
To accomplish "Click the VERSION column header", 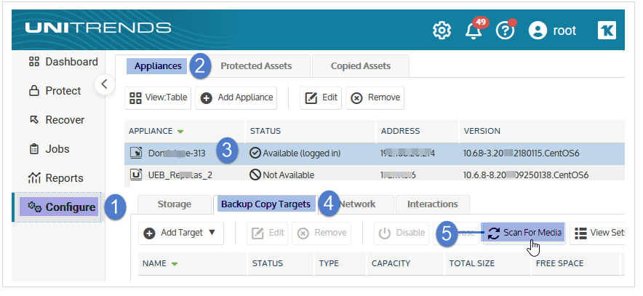I will tap(482, 131).
